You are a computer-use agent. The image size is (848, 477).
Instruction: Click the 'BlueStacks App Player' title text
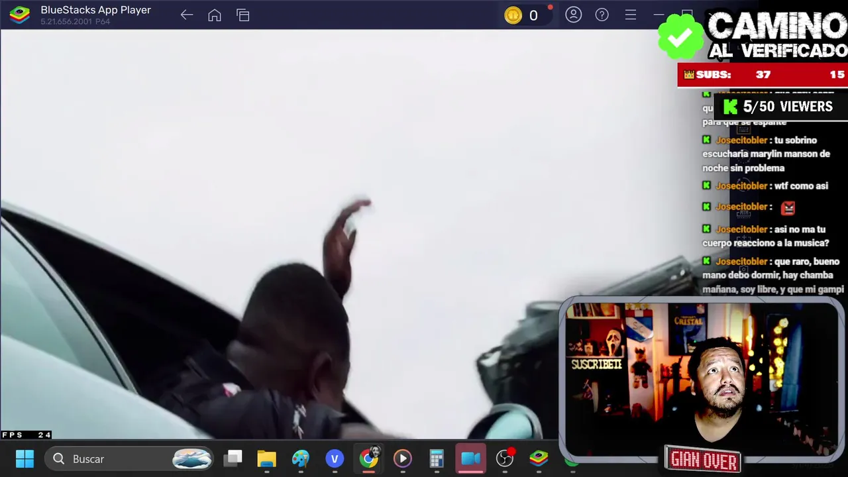point(95,10)
